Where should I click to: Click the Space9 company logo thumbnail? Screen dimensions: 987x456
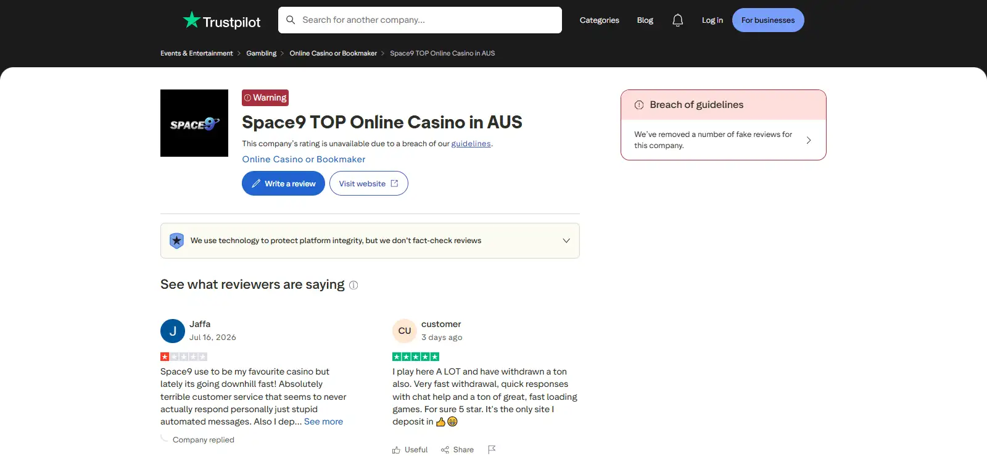coord(194,123)
